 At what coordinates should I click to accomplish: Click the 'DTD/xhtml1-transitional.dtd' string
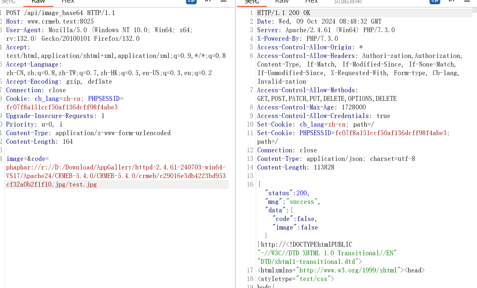click(x=308, y=262)
